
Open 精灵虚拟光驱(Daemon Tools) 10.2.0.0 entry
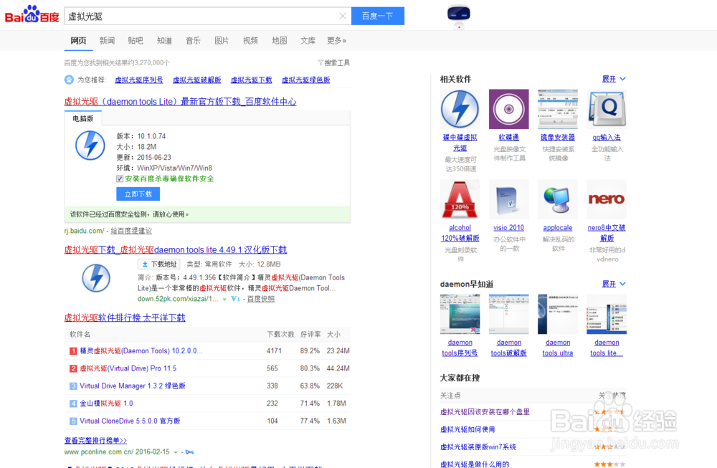click(x=141, y=351)
